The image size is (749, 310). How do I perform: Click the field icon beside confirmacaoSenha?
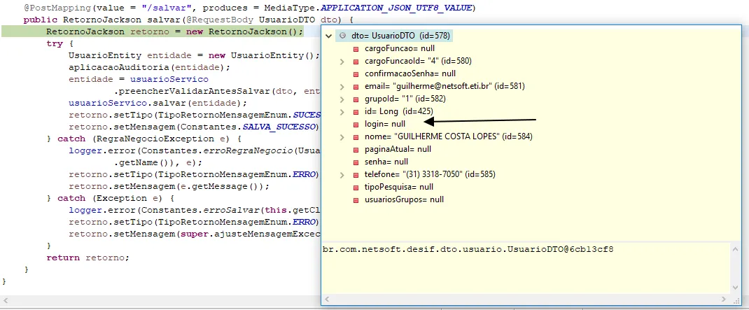pyautogui.click(x=356, y=74)
